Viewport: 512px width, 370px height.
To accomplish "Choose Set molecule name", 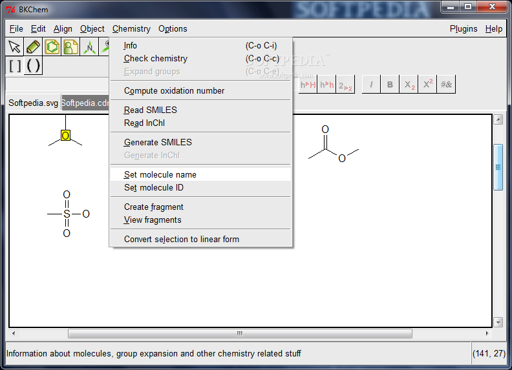I will point(200,174).
